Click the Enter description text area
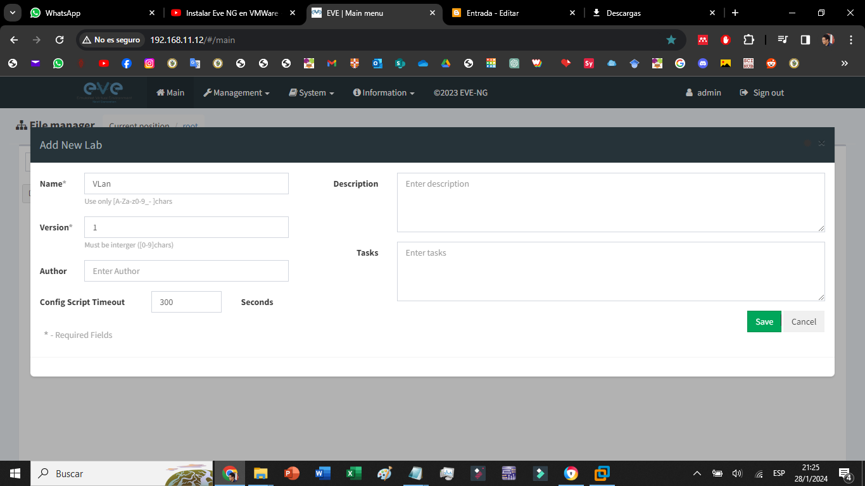The image size is (865, 486). [611, 202]
